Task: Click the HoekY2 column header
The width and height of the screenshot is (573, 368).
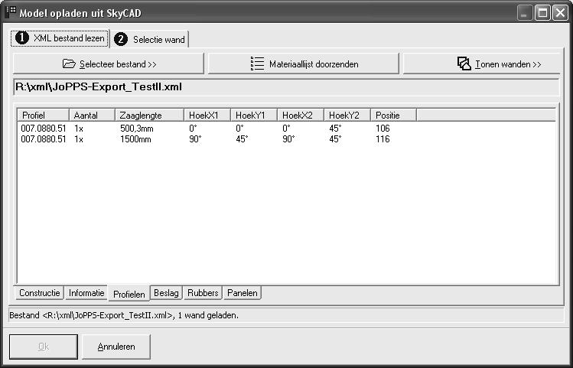Action: pyautogui.click(x=347, y=115)
